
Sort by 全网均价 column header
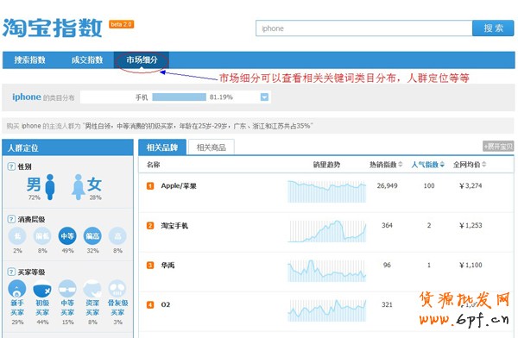pyautogui.click(x=470, y=165)
